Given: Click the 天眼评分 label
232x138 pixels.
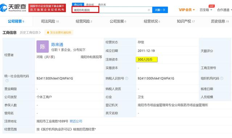Looking at the screenshot, I should 207,51.
